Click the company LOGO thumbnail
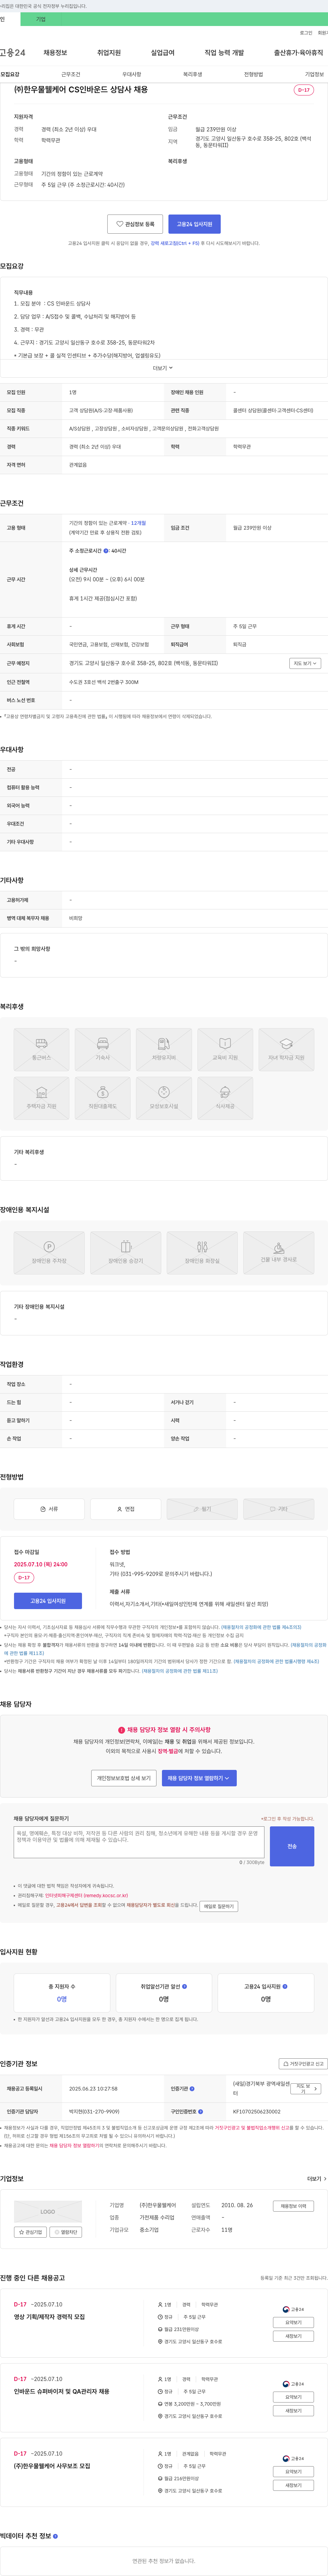The image size is (328, 2576). [48, 2211]
